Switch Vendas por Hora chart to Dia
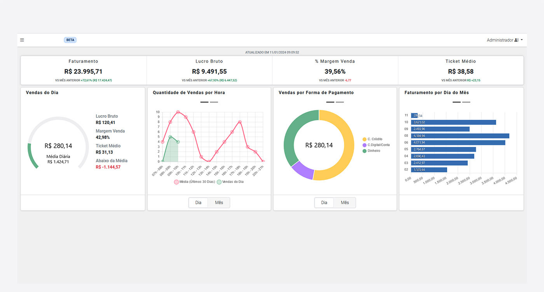Image resolution: width=544 pixels, height=292 pixels. [198, 202]
